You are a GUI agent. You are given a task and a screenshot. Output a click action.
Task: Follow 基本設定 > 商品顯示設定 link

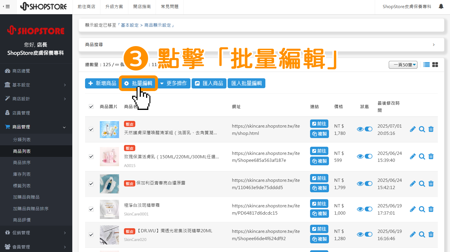[146, 25]
